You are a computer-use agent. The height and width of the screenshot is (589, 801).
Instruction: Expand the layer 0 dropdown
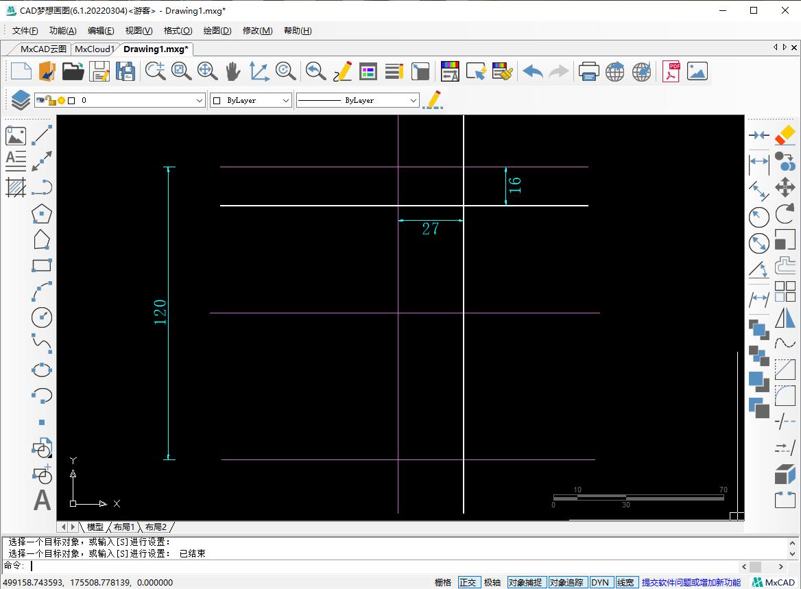(x=200, y=100)
